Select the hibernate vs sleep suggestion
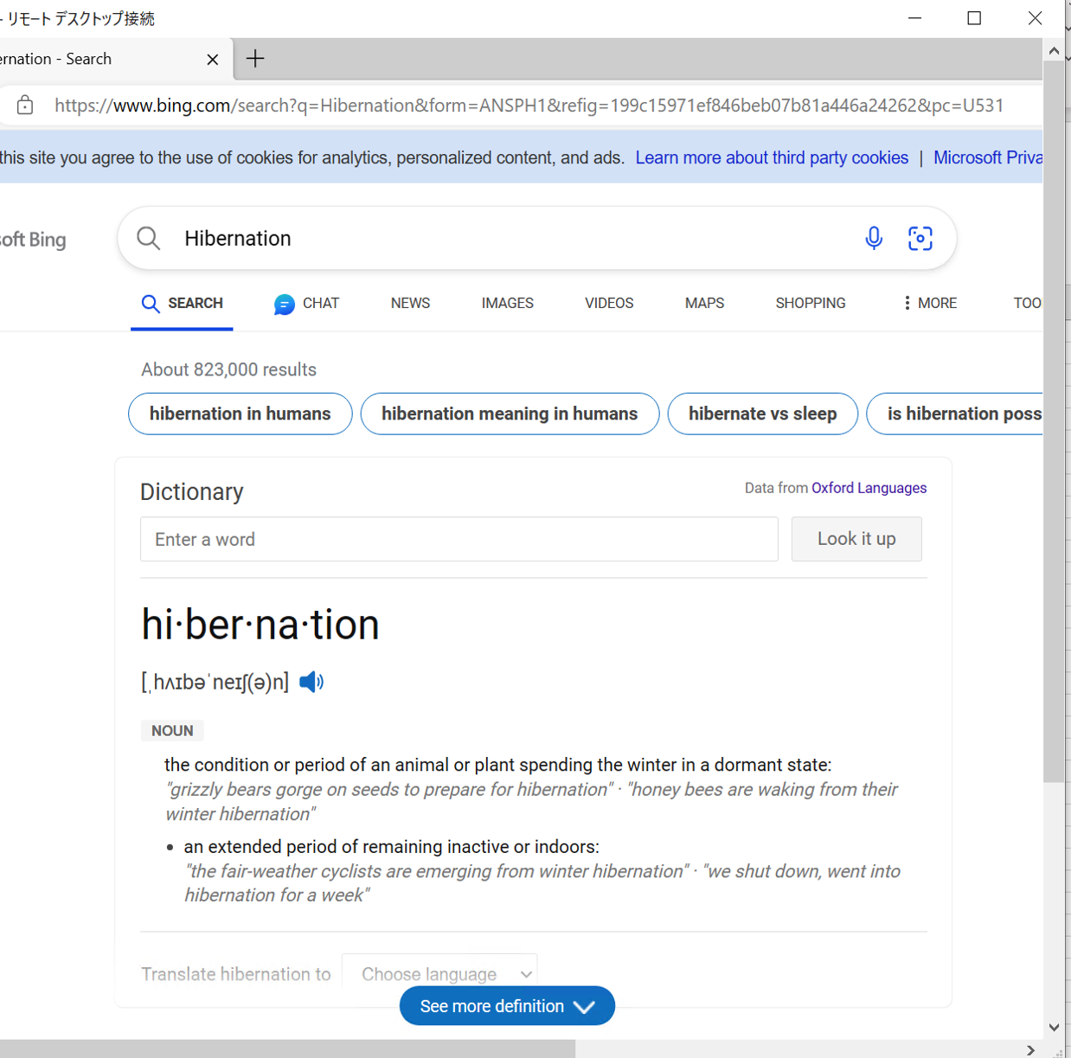Image resolution: width=1071 pixels, height=1058 pixels. point(762,414)
